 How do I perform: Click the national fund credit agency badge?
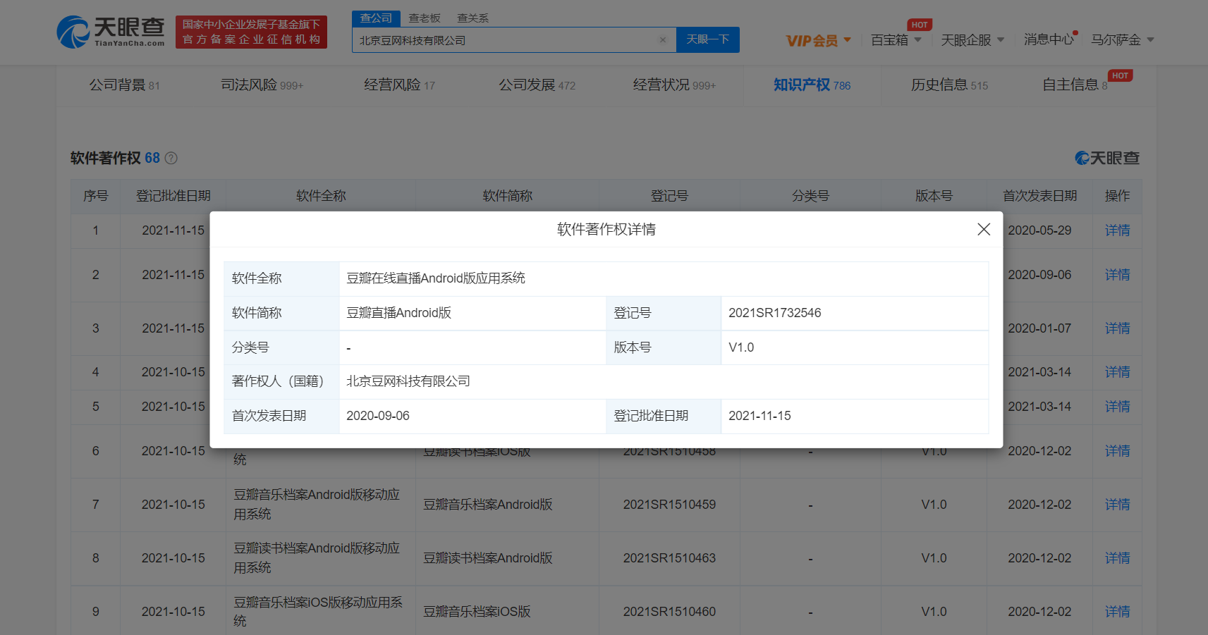(x=251, y=32)
